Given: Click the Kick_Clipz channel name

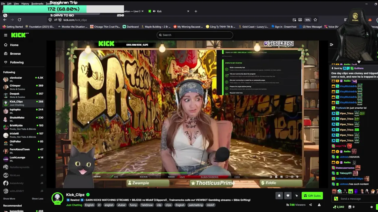Looking at the screenshot, I should [75, 195].
